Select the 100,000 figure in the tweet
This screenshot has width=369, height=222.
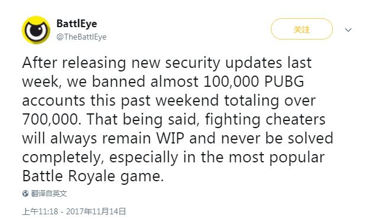pos(231,81)
